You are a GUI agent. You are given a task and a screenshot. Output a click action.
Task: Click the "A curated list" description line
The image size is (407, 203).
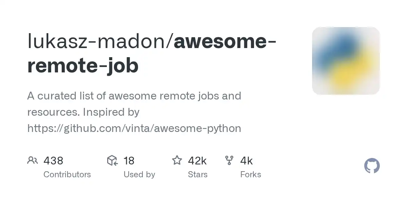(134, 96)
